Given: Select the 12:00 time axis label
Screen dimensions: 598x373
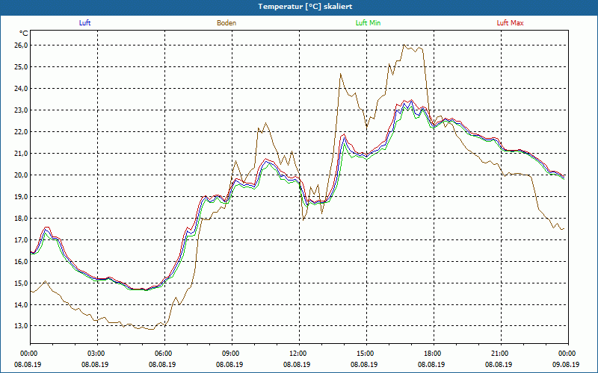Looking at the screenshot, I should [300, 354].
